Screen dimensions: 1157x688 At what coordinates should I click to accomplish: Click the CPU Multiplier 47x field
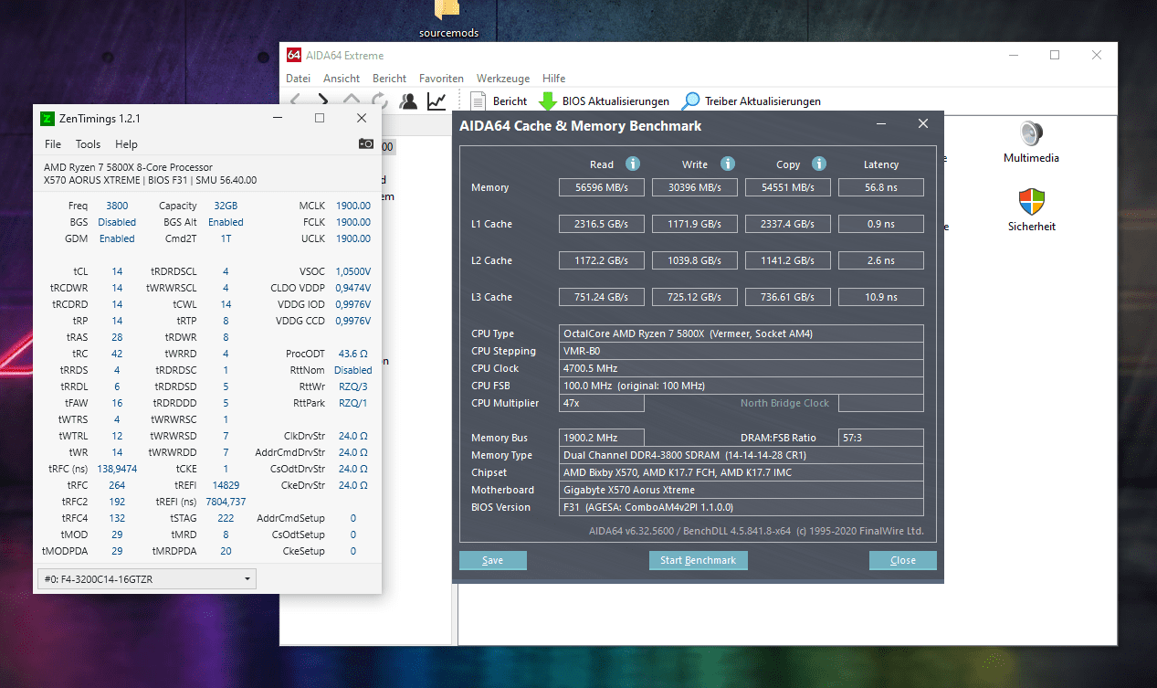(x=602, y=403)
